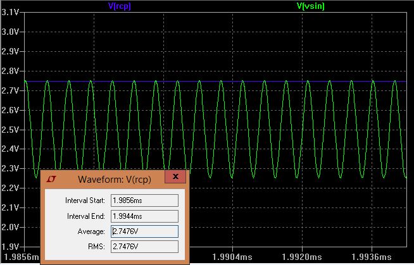Click the RMS value field
Image resolution: width=414 pixels, height=265 pixels.
click(144, 247)
